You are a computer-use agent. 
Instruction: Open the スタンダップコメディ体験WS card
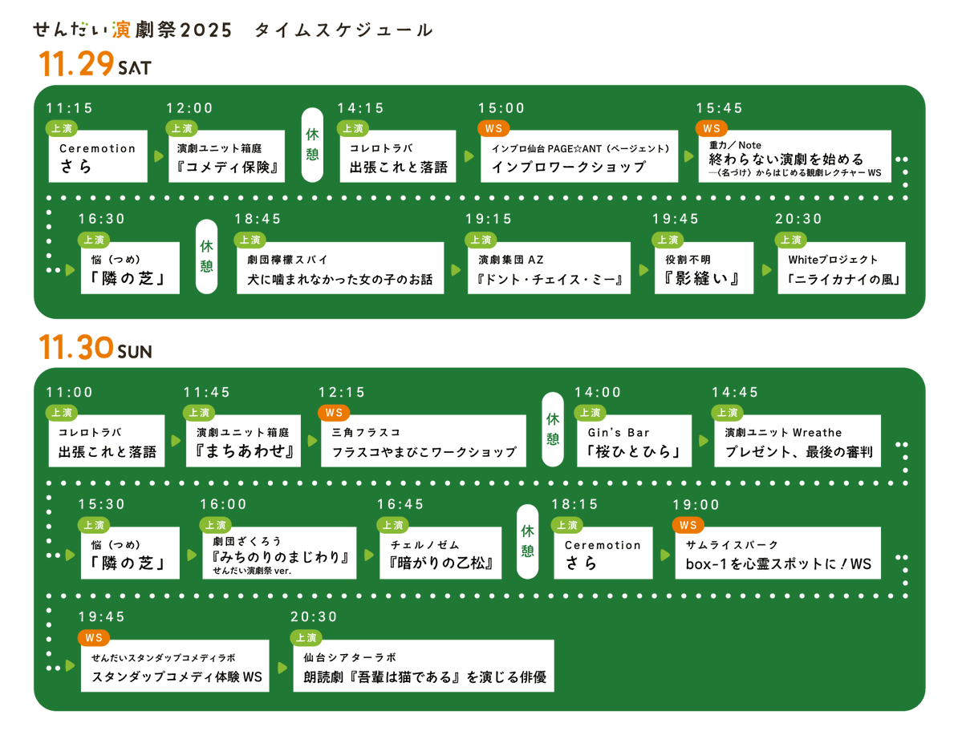tap(175, 666)
